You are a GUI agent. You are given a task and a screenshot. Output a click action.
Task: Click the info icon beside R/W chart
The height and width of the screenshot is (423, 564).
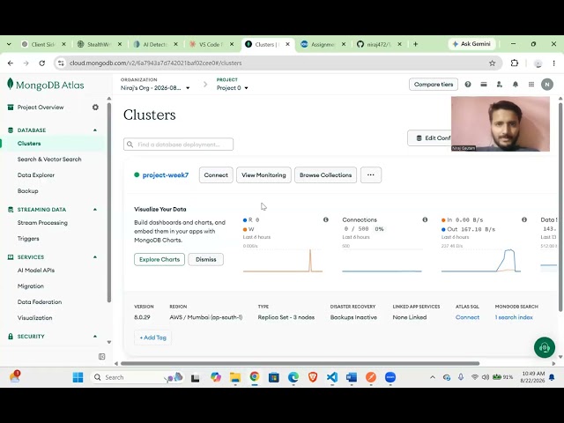pyautogui.click(x=326, y=219)
